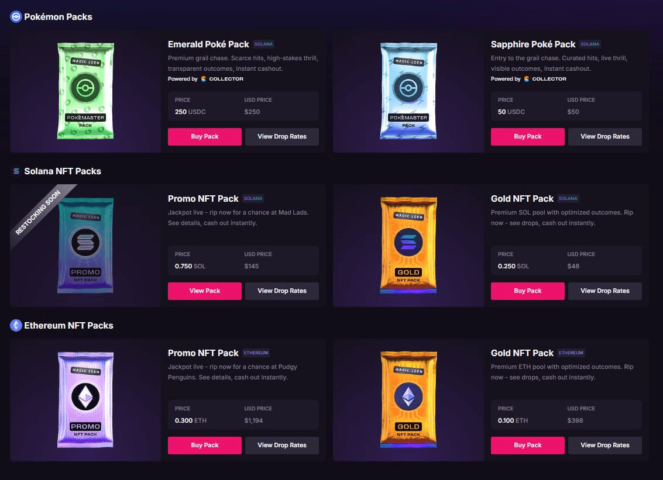Open the Sapphire Pokémaster pack image
The height and width of the screenshot is (480, 663).
pos(408,91)
